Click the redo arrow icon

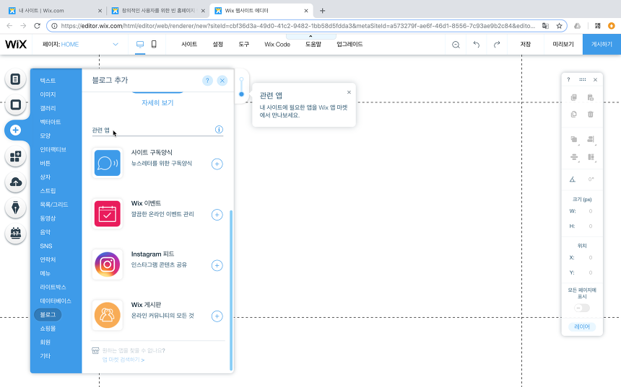click(x=497, y=44)
